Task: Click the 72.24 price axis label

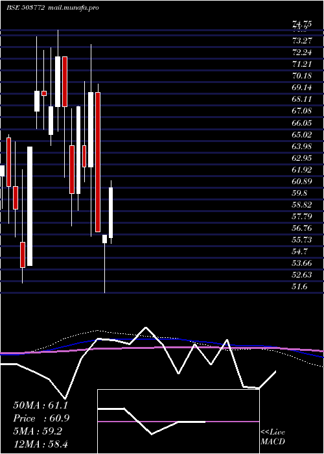Action: pos(302,52)
